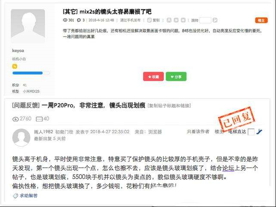The height and width of the screenshot is (207, 276).
Task: Click the 跳转 page number input field
Action: pyautogui.click(x=205, y=20)
